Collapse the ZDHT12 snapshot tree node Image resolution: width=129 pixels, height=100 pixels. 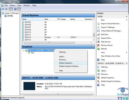point(23,51)
